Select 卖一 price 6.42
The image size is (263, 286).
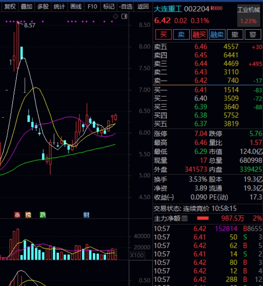pos(201,81)
